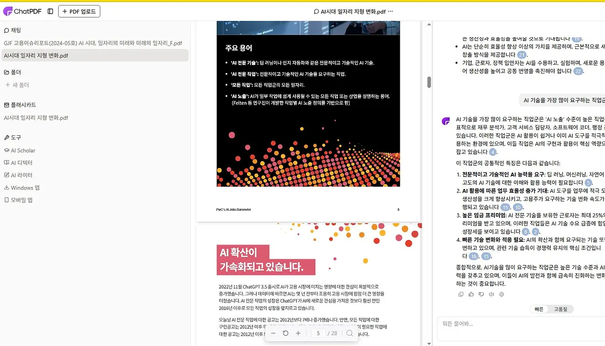This screenshot has height=346, width=605.
Task: Open PDF search with magnifier icon
Action: (349, 333)
